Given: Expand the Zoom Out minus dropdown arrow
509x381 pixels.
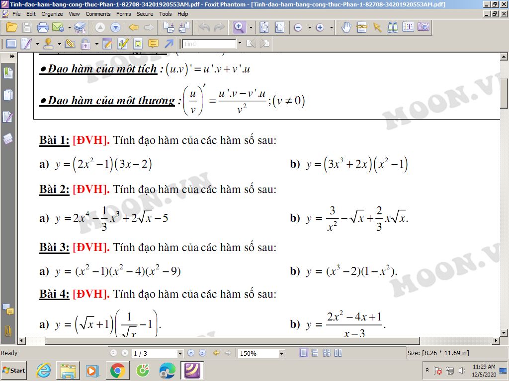Looking at the screenshot, I should point(309,28).
